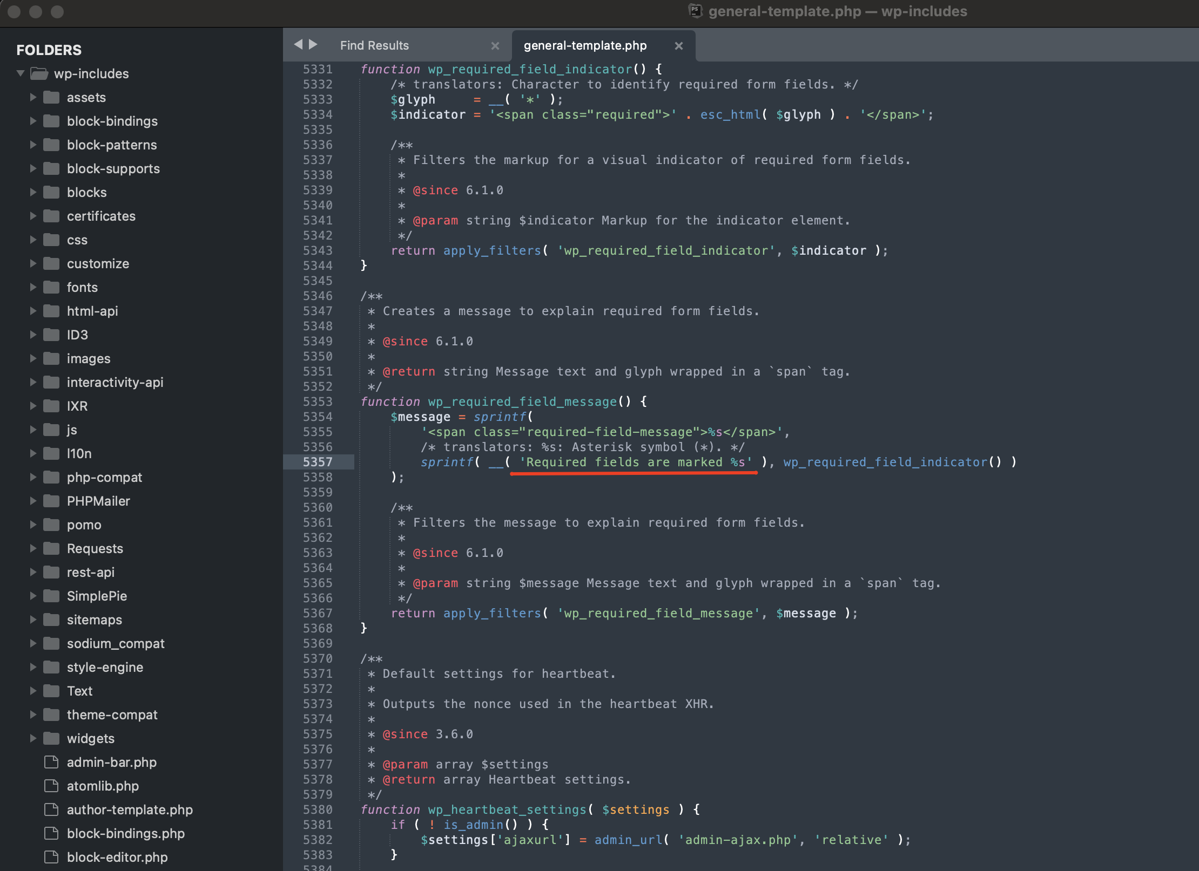Place cursor on 'Required fields are marked %s' string
This screenshot has height=871, width=1199.
[x=636, y=462]
